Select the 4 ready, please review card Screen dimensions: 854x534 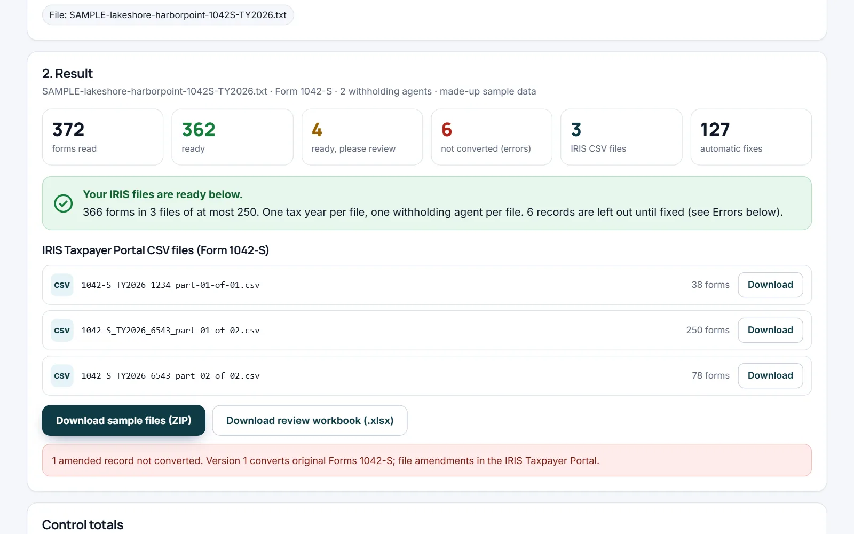click(362, 137)
